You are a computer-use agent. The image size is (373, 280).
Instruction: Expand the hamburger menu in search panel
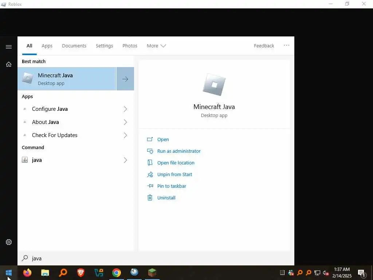pos(9,47)
